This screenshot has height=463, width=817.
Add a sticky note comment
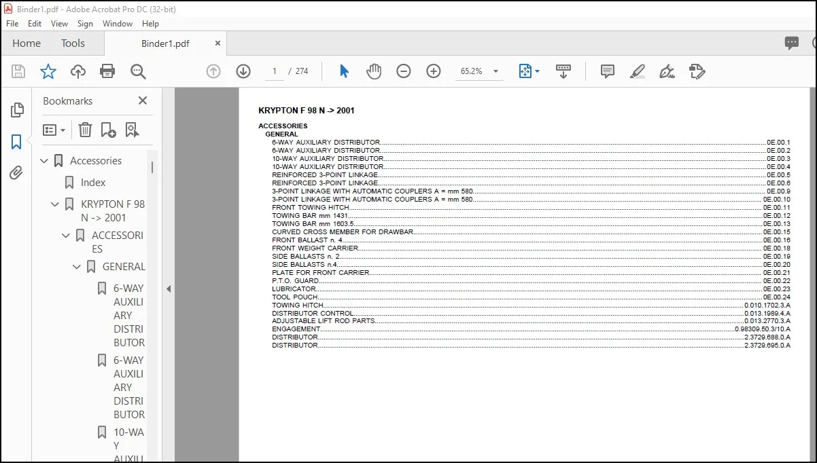[608, 71]
